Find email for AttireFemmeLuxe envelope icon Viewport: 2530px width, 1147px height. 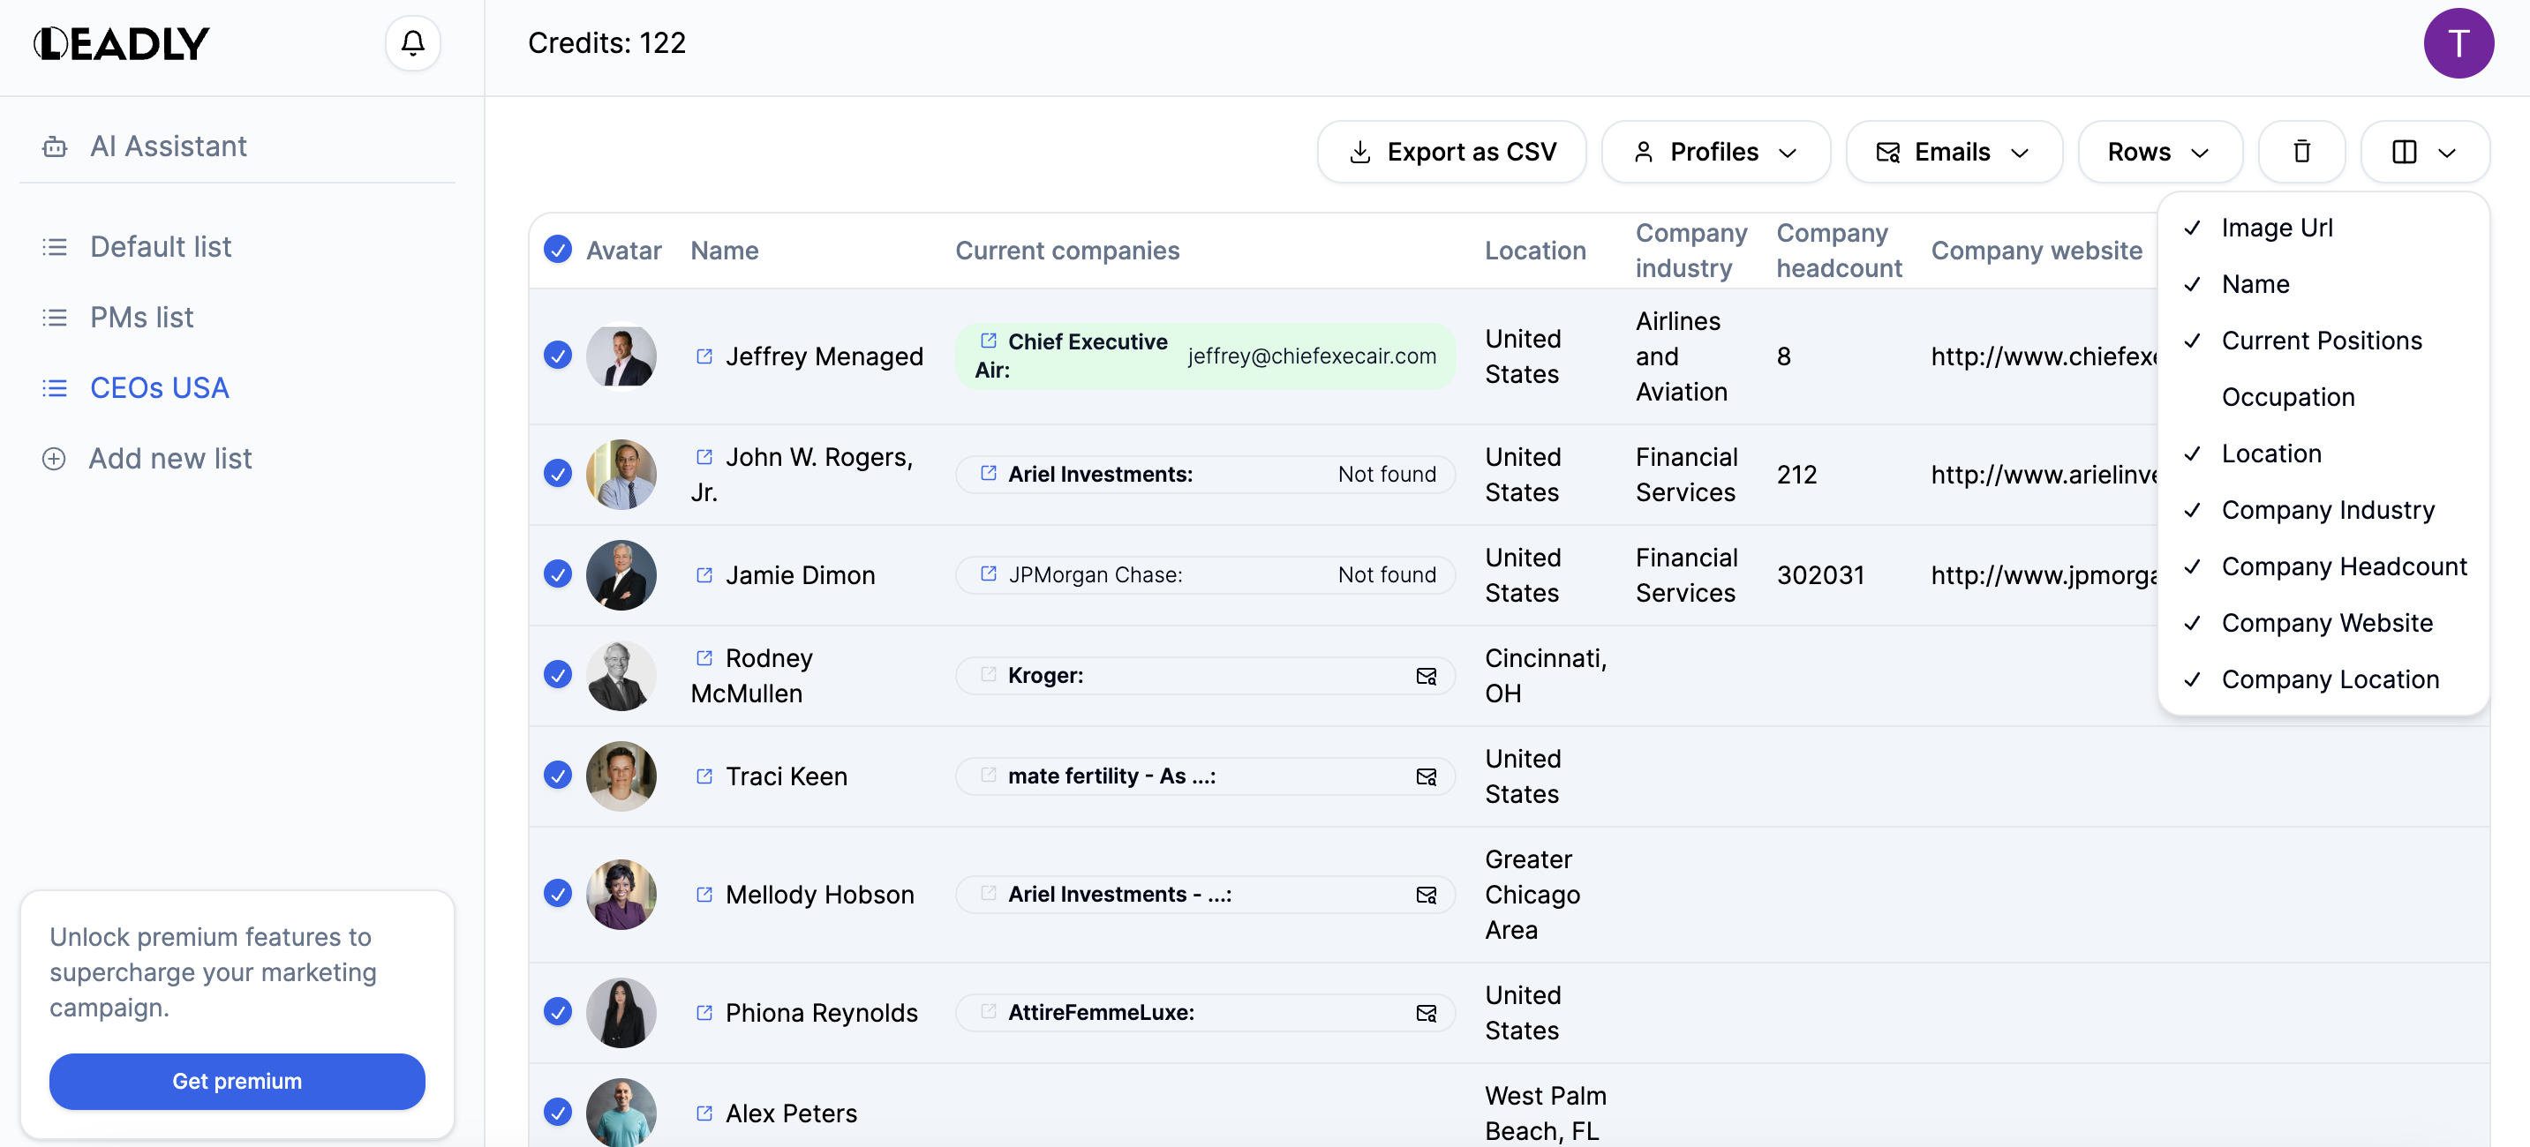coord(1426,1013)
